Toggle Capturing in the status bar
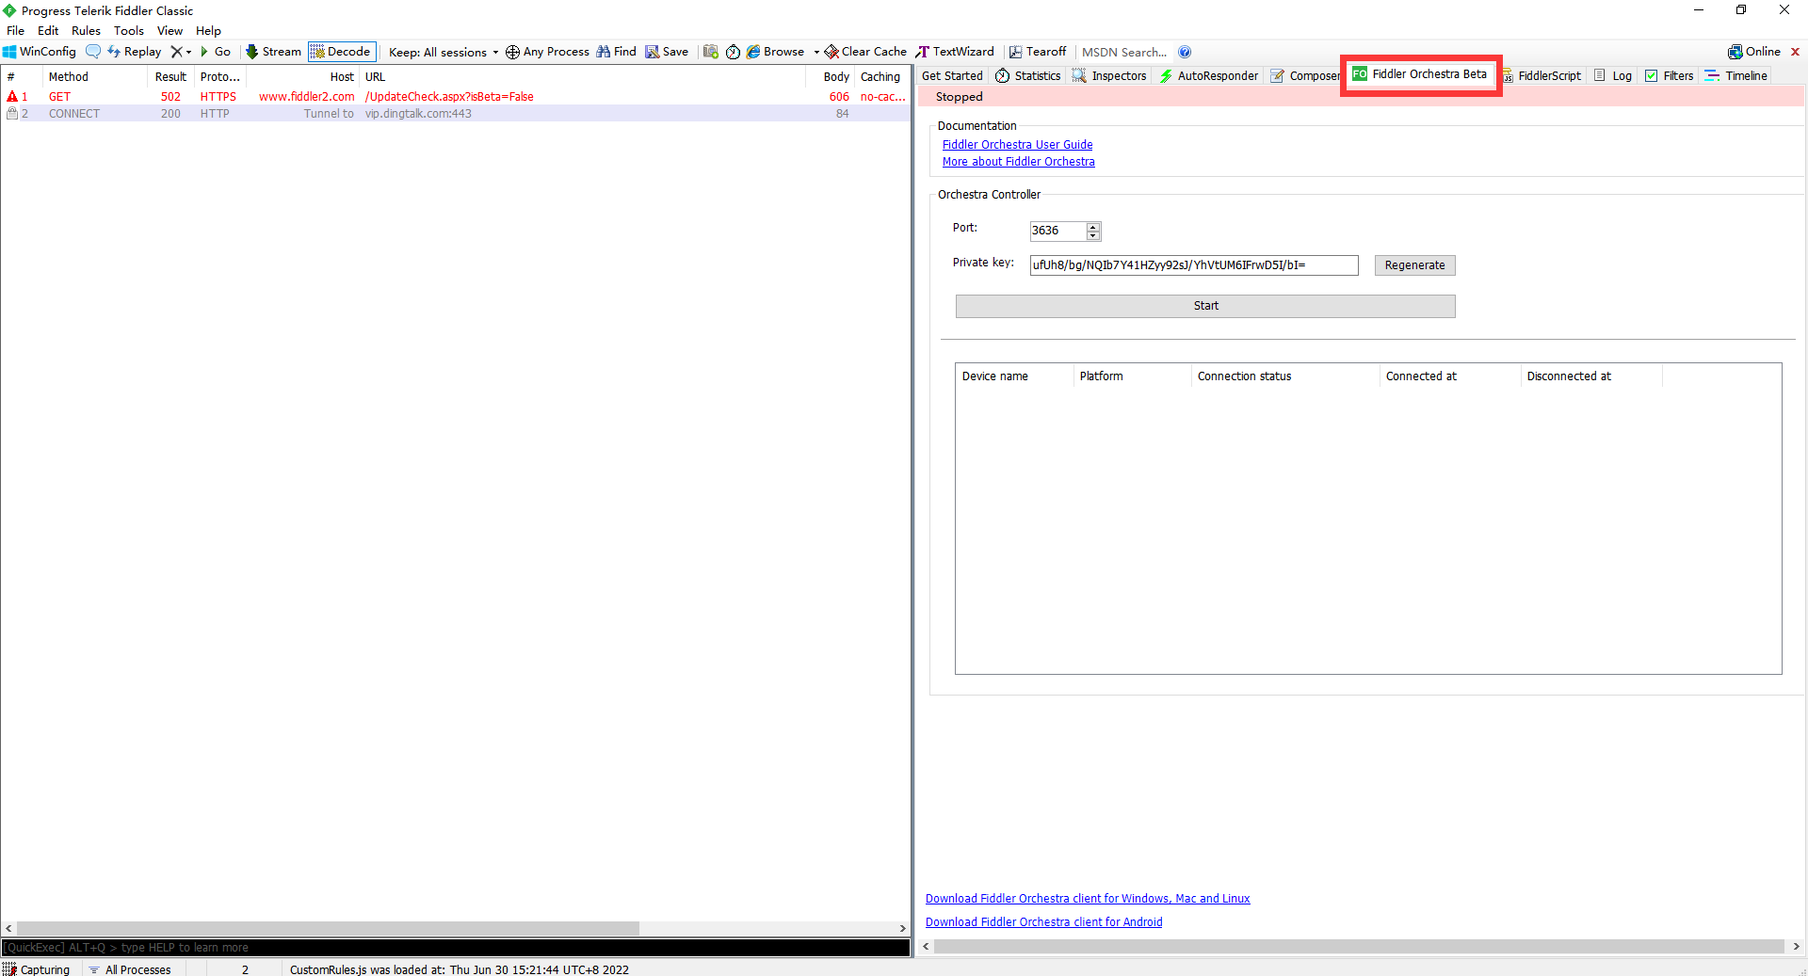The width and height of the screenshot is (1808, 976). (x=38, y=969)
